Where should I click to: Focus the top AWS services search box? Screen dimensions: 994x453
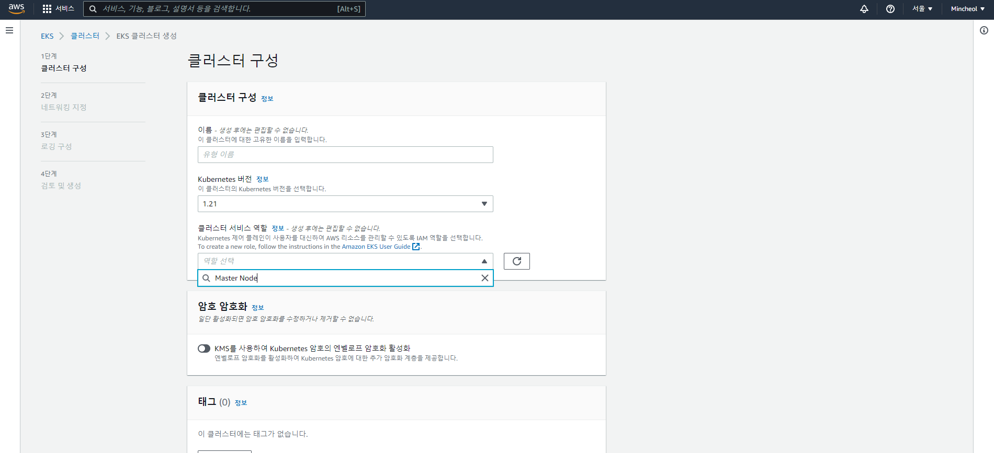(224, 9)
